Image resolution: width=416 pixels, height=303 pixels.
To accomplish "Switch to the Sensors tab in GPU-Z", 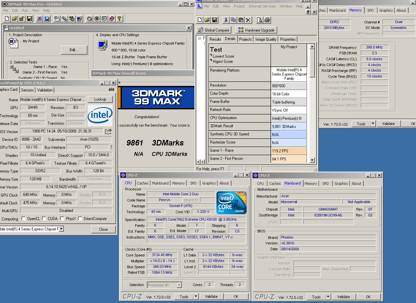I will (27, 90).
